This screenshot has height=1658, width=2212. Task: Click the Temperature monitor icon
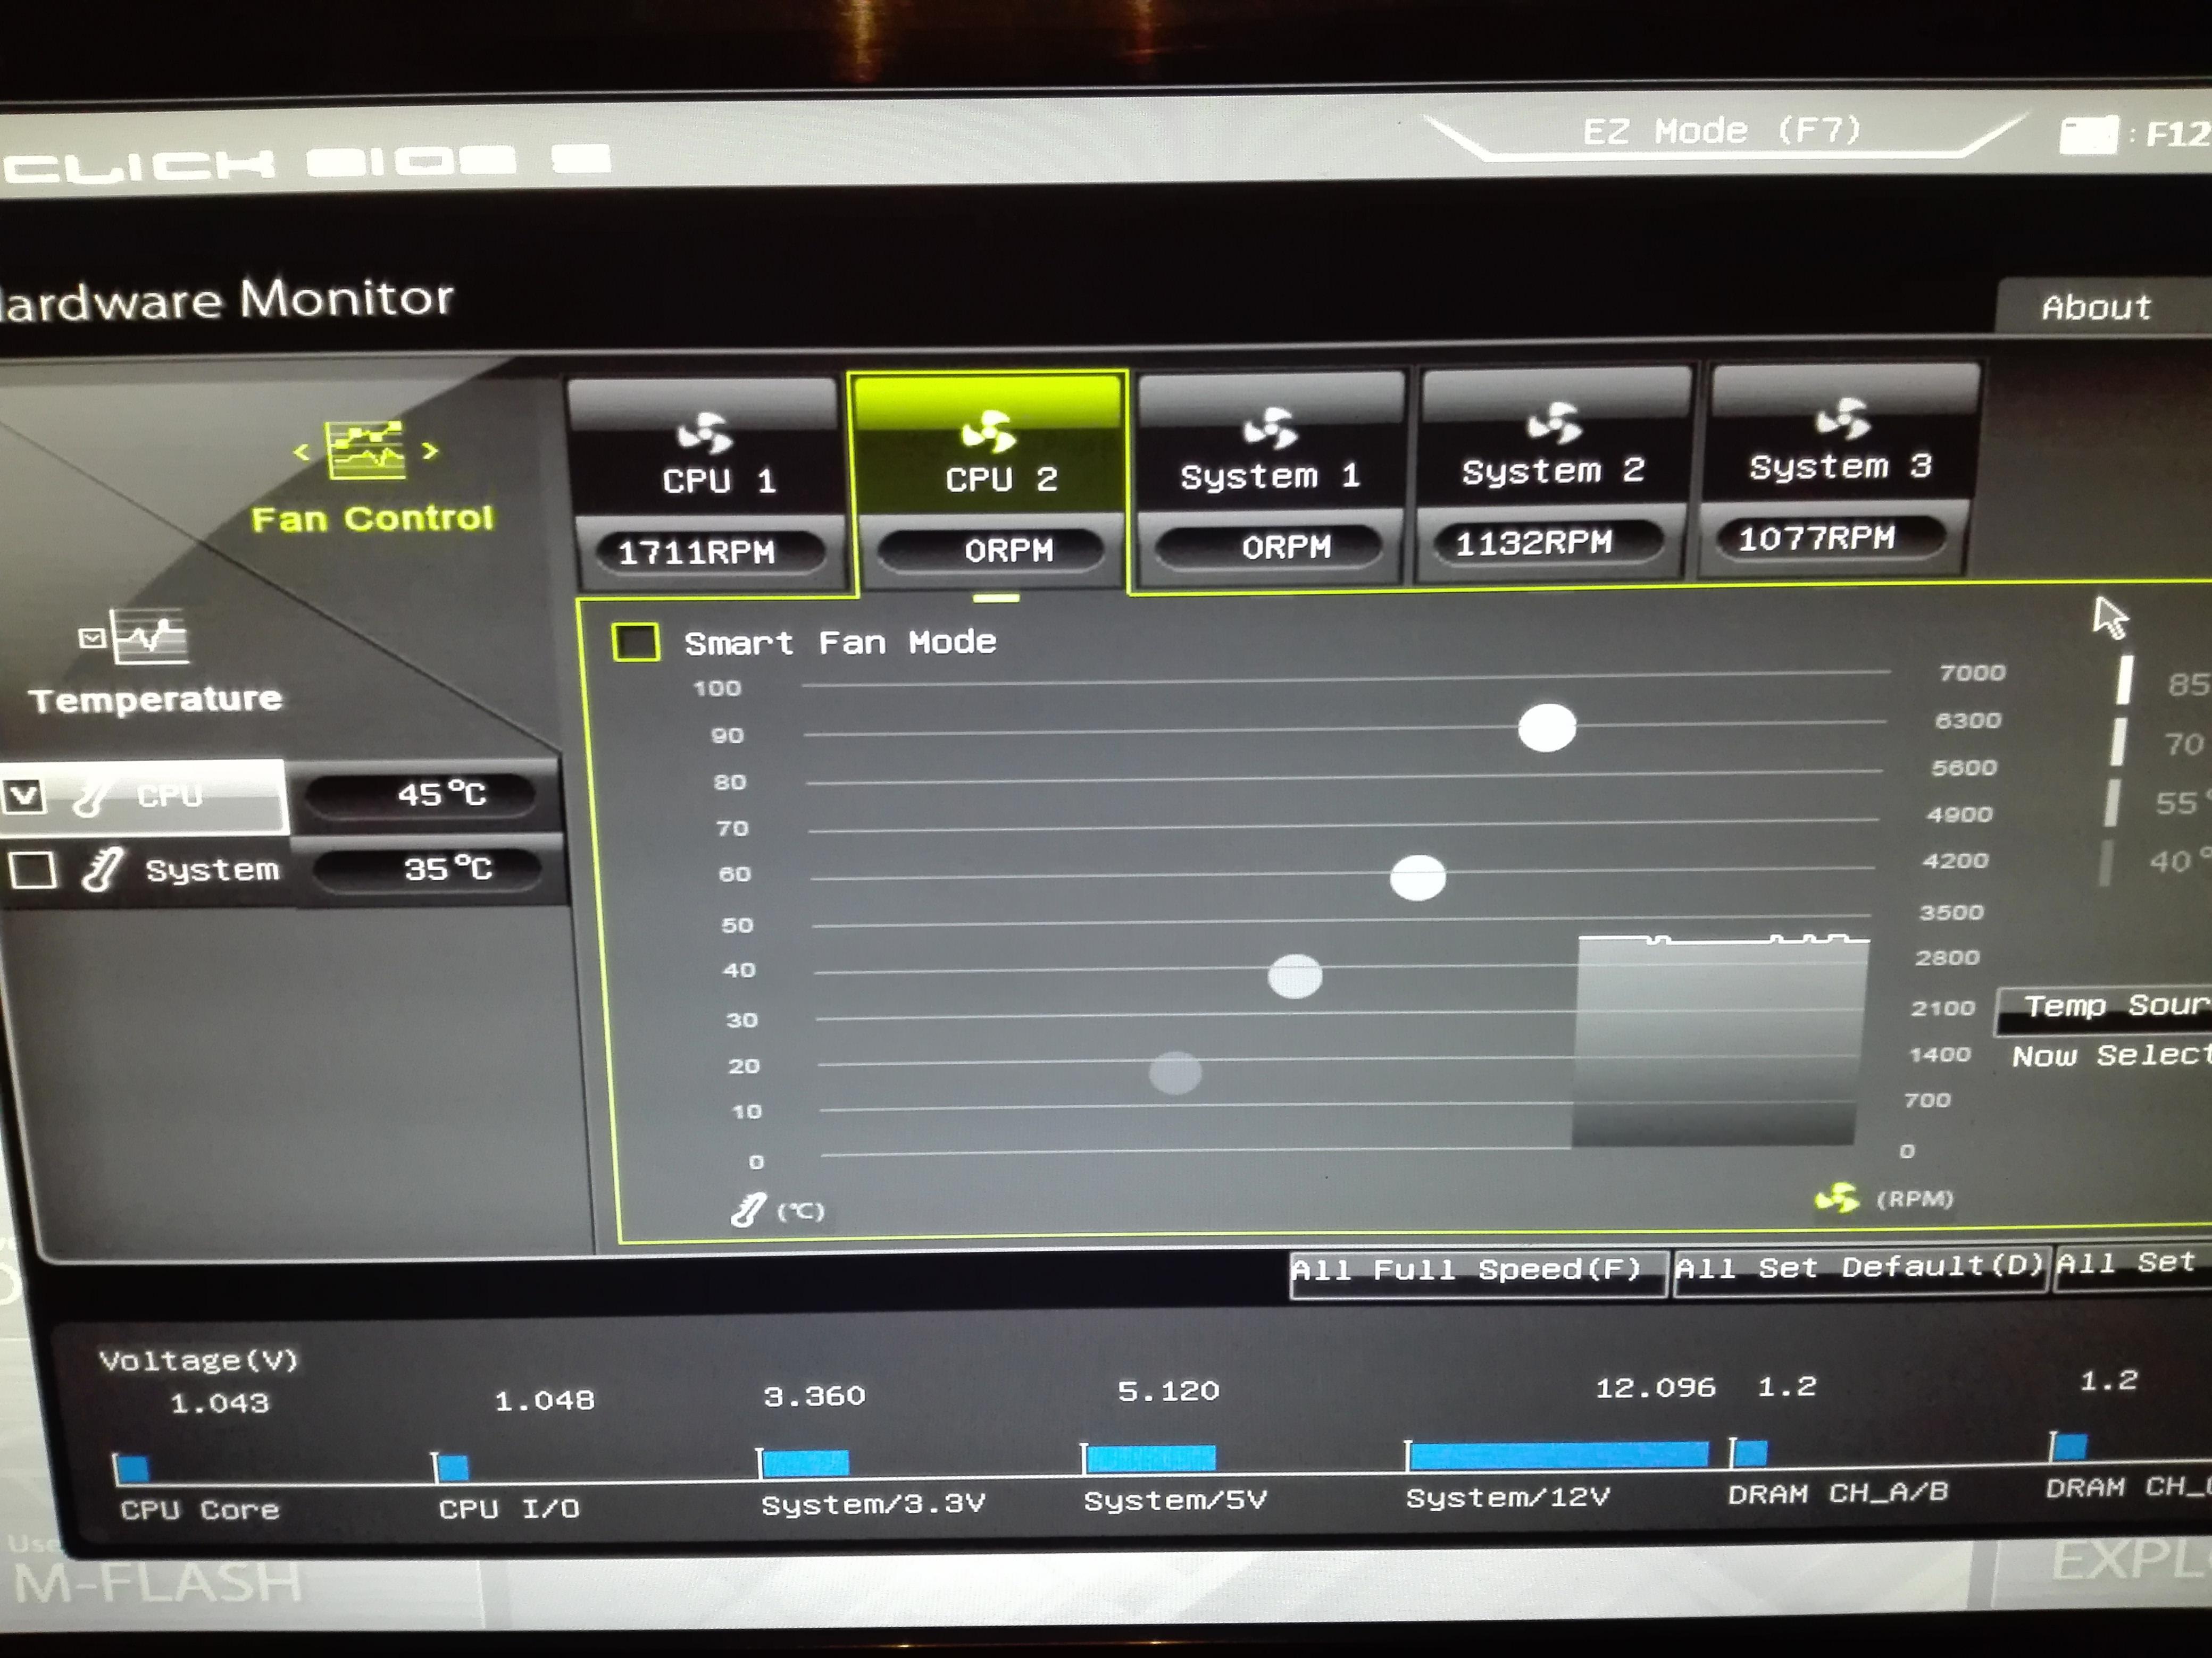tap(150, 636)
